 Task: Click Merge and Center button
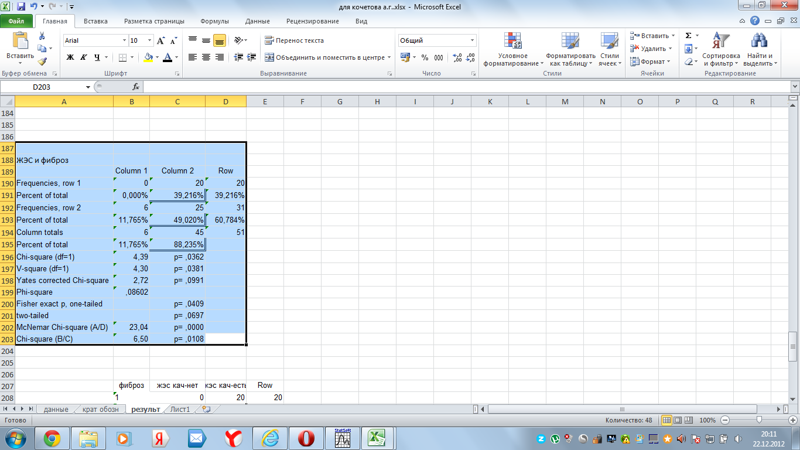[x=325, y=57]
